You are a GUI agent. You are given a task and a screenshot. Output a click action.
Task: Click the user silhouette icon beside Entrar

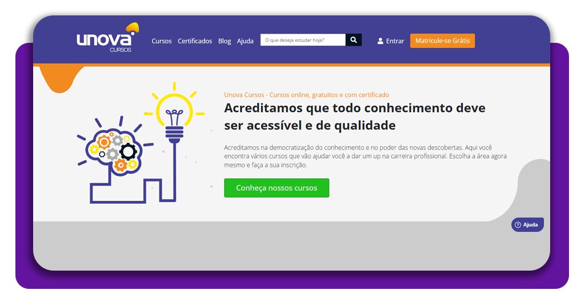pyautogui.click(x=380, y=41)
